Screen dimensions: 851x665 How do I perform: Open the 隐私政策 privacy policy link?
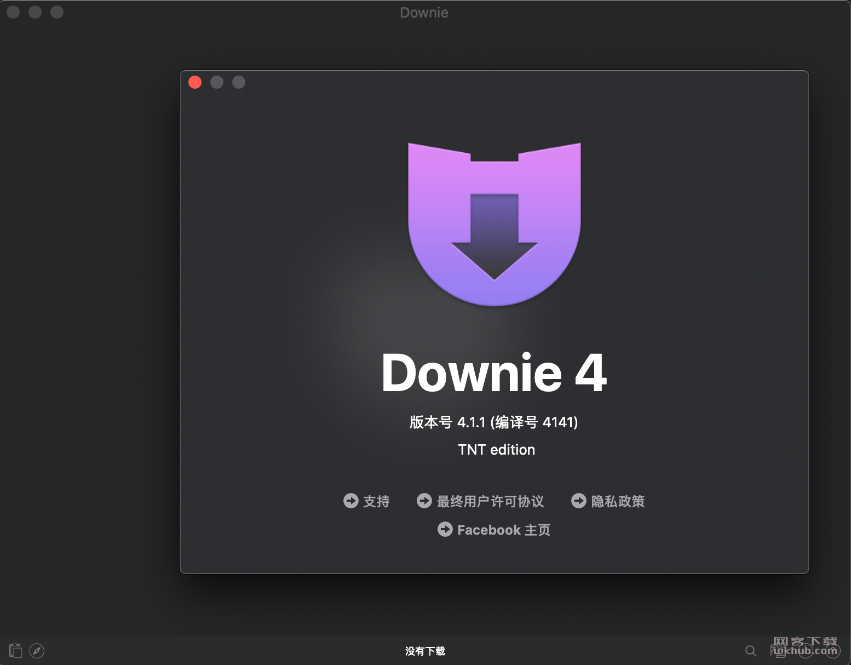point(608,501)
